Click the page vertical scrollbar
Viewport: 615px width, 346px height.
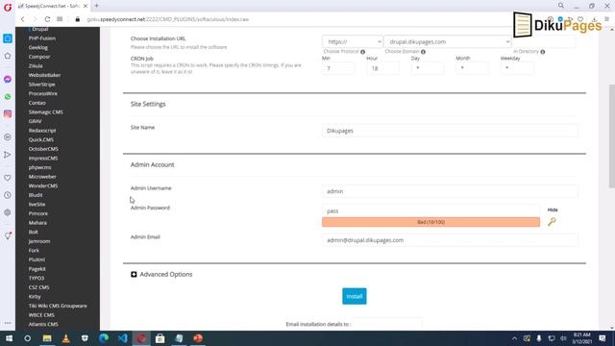tap(611, 136)
